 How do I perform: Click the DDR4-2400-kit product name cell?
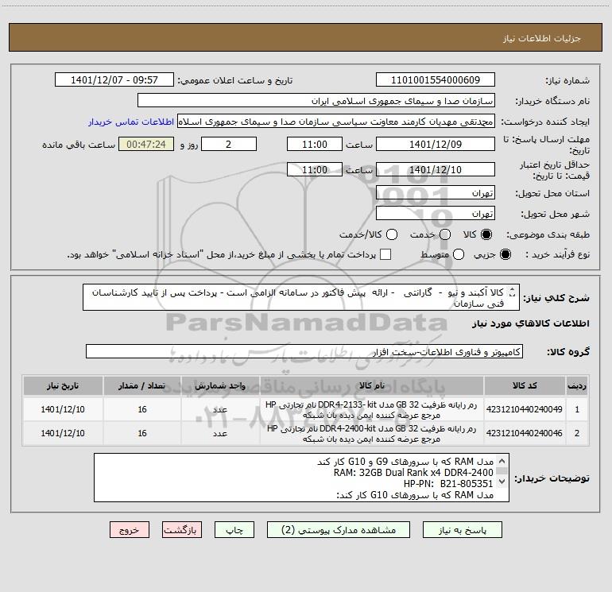coord(372,433)
